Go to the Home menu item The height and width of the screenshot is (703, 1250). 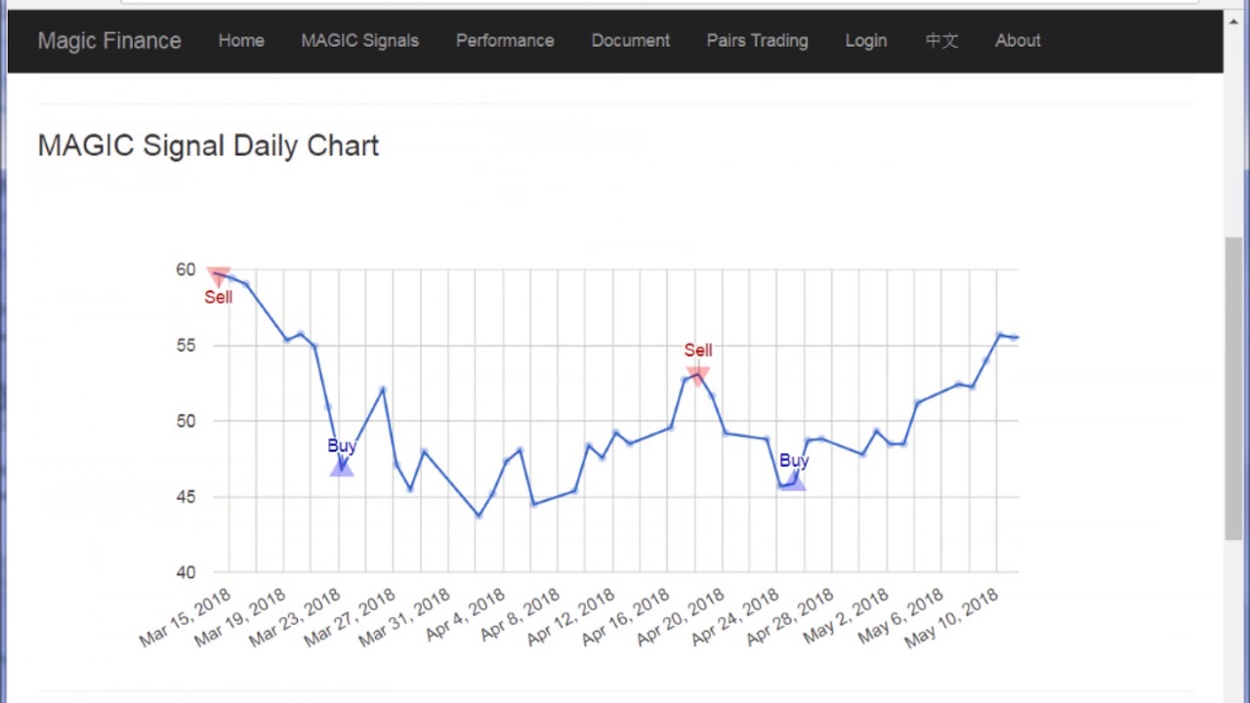[x=241, y=41]
